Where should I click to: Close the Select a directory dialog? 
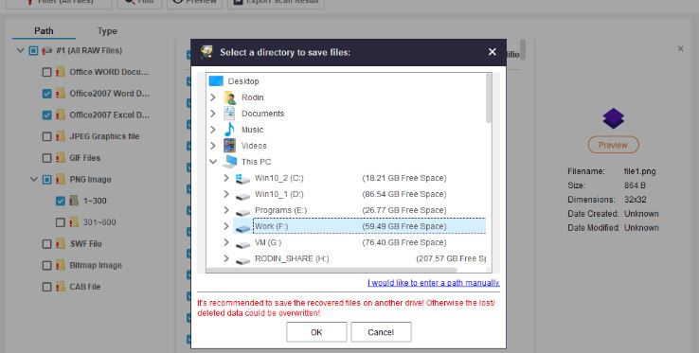(493, 52)
